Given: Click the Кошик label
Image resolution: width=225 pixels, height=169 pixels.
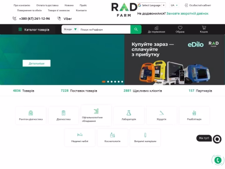Looking at the screenshot, I should (x=204, y=32).
